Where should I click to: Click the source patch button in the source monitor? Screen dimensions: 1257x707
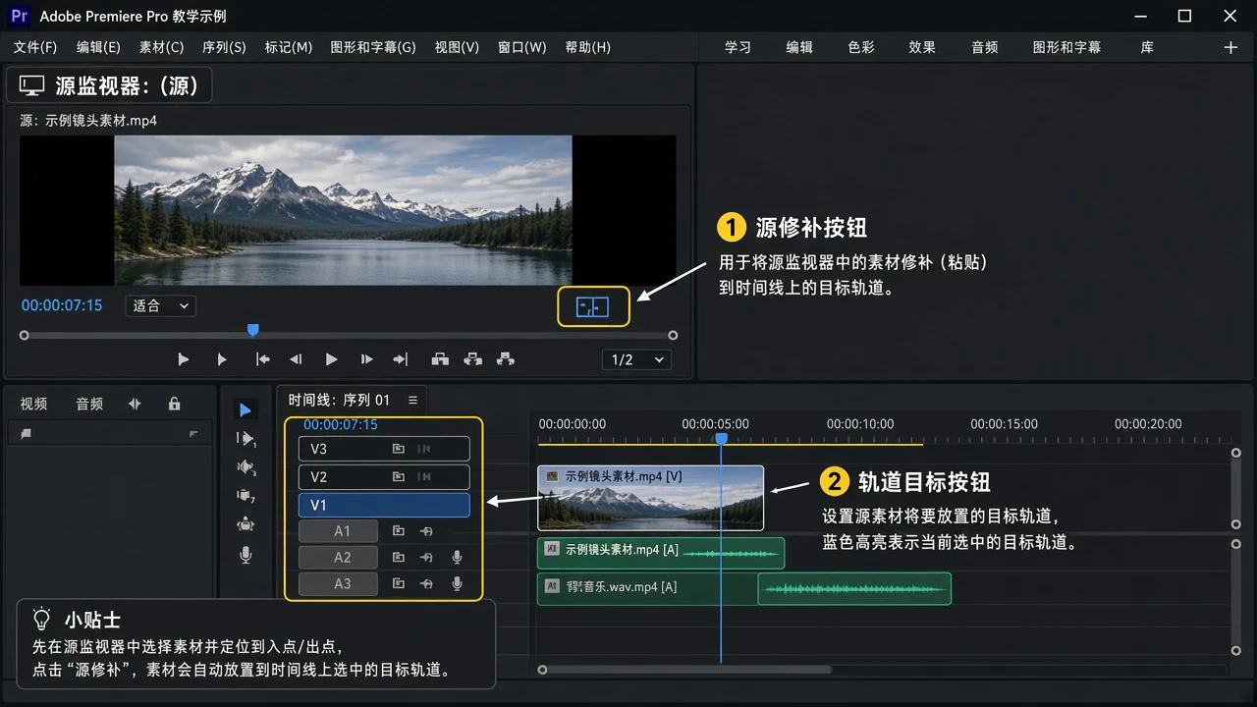tap(593, 307)
